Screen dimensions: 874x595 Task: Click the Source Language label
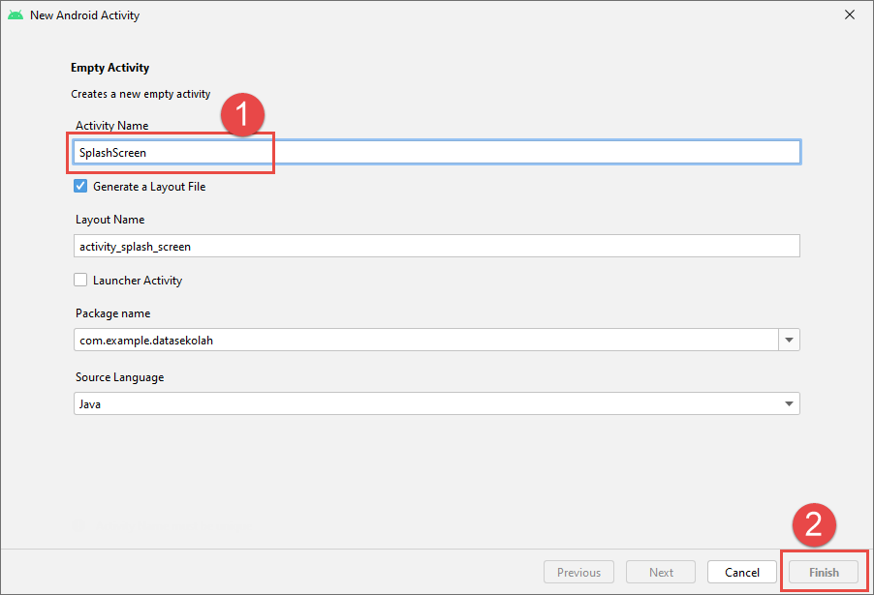point(119,377)
